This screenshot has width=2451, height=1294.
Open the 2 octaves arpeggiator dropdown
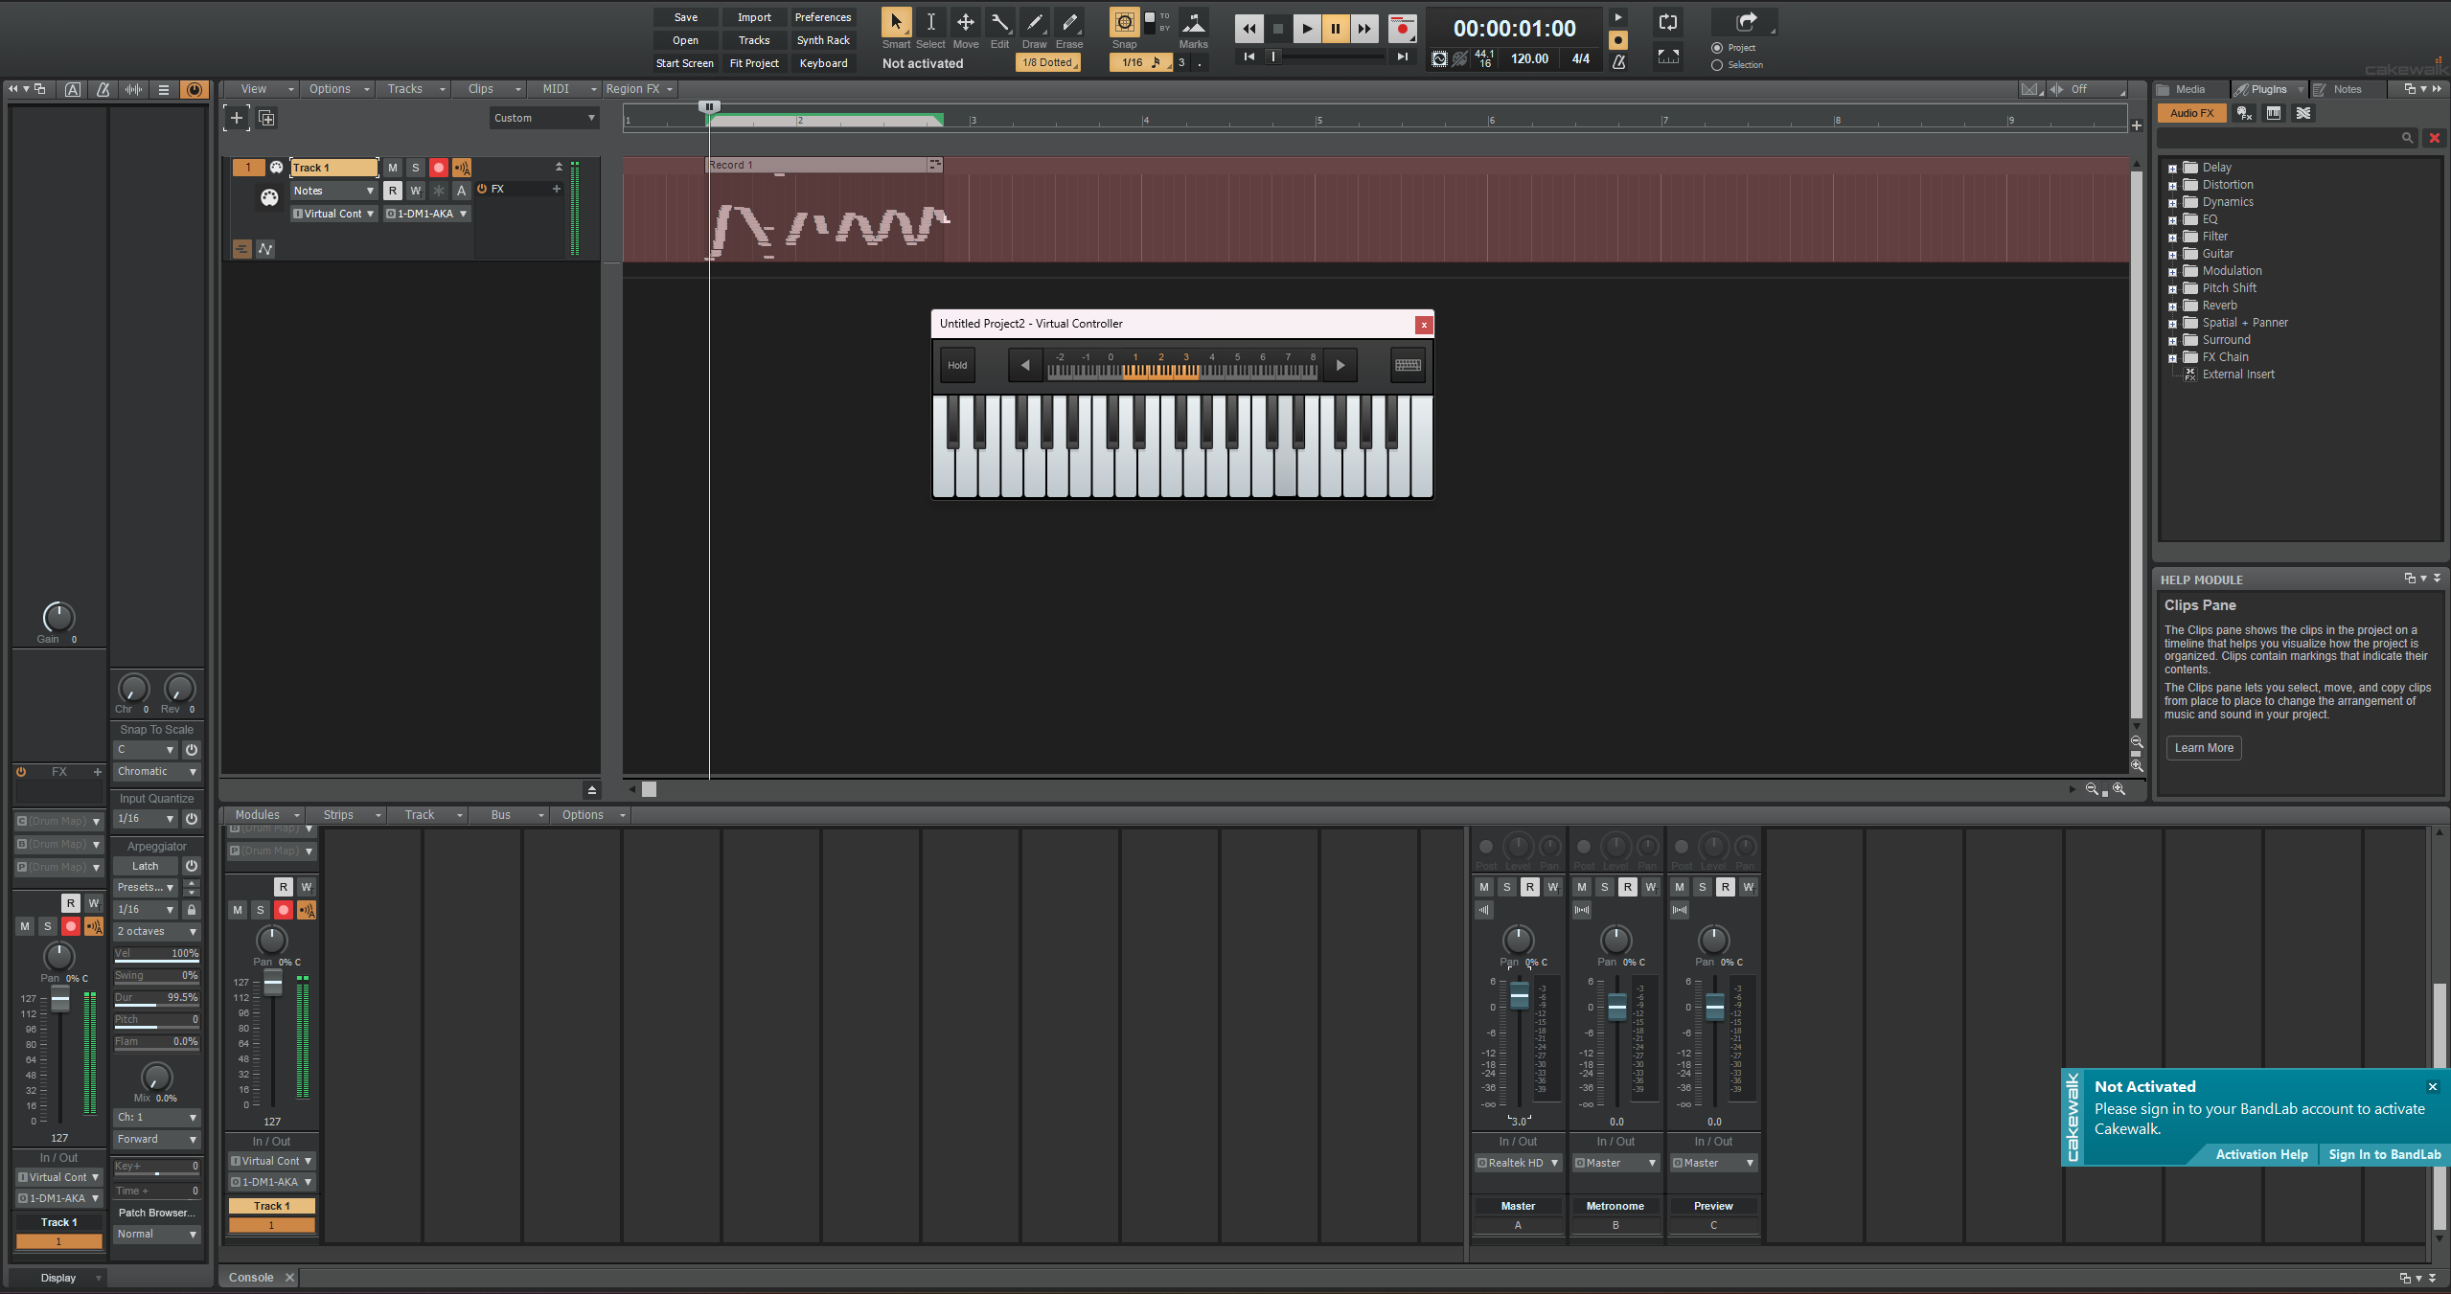[x=157, y=932]
